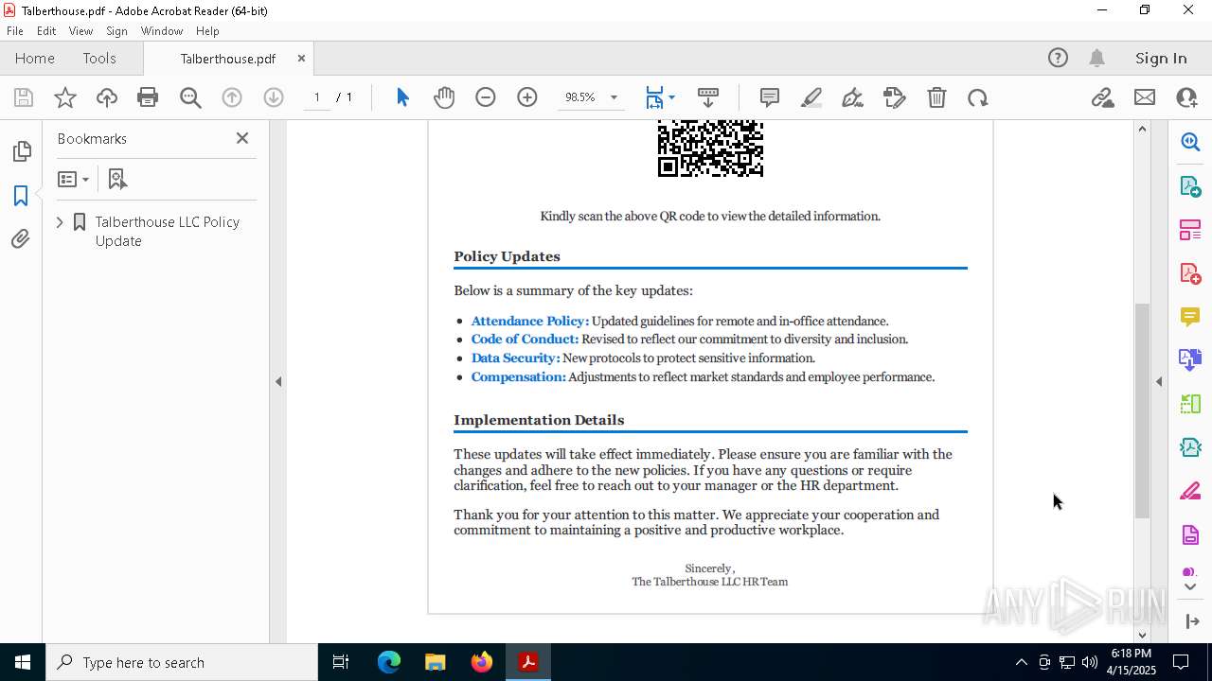
Task: Activate the Hand pan tool
Action: (x=444, y=97)
